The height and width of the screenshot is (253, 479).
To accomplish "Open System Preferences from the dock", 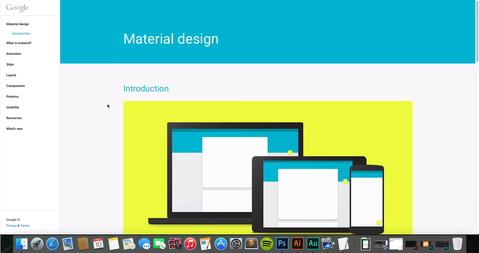I will (x=236, y=244).
